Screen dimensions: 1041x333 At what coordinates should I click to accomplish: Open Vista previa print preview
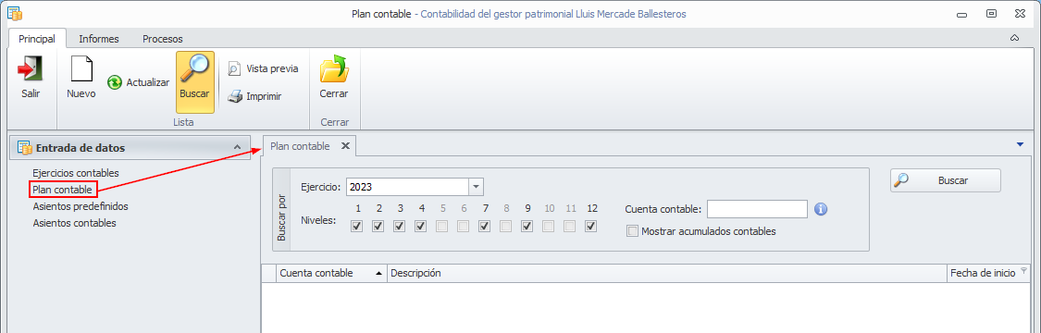click(x=234, y=68)
